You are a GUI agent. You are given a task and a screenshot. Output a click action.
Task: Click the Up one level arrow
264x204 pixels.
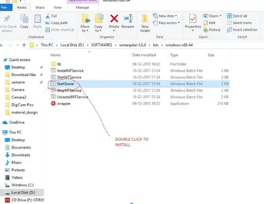(x=24, y=45)
